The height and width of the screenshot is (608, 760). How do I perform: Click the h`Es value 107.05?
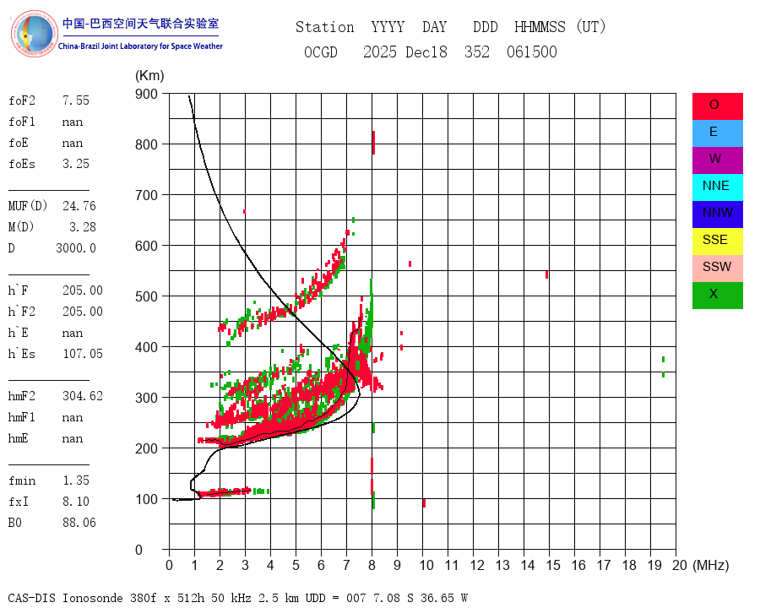coord(83,354)
